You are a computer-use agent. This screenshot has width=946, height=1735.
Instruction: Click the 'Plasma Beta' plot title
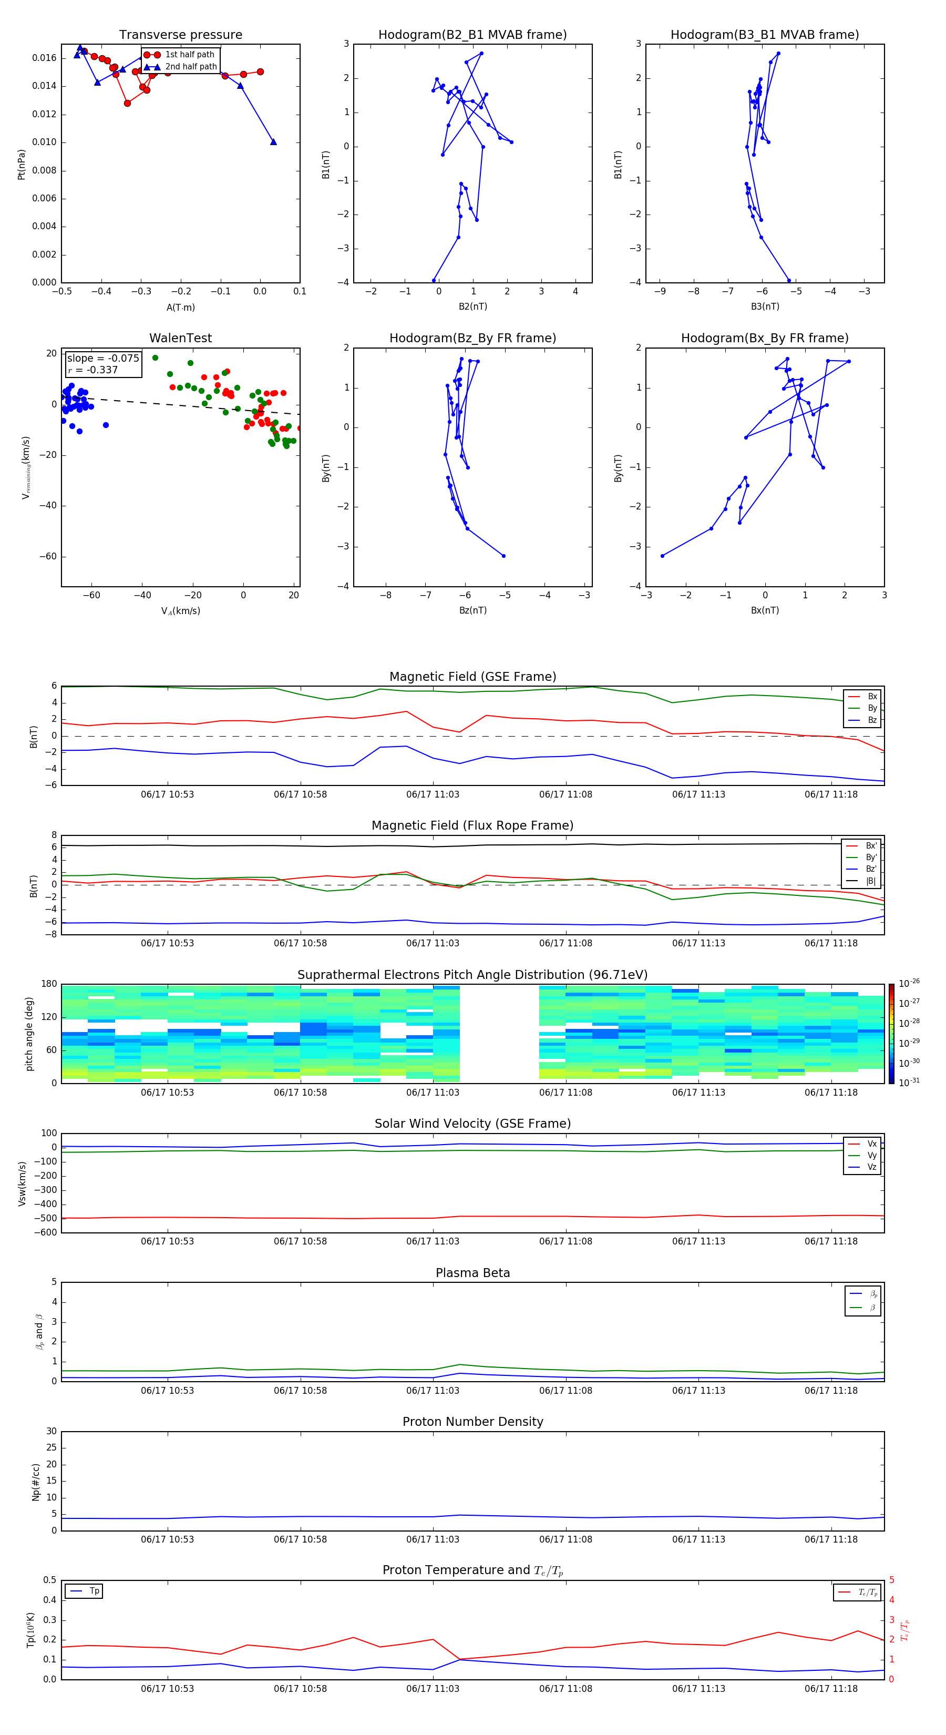tap(472, 1273)
